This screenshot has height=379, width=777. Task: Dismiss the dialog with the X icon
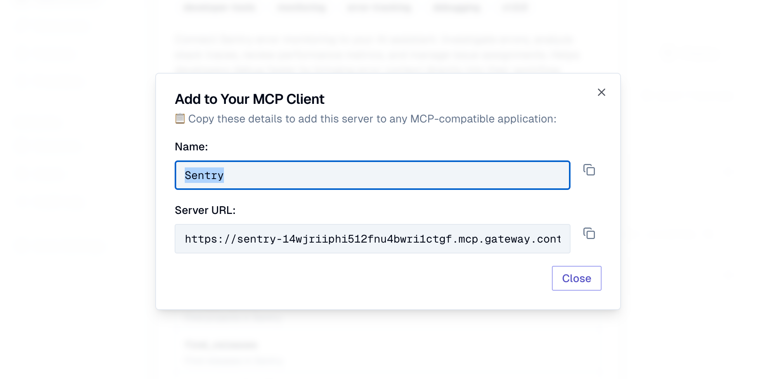click(601, 92)
